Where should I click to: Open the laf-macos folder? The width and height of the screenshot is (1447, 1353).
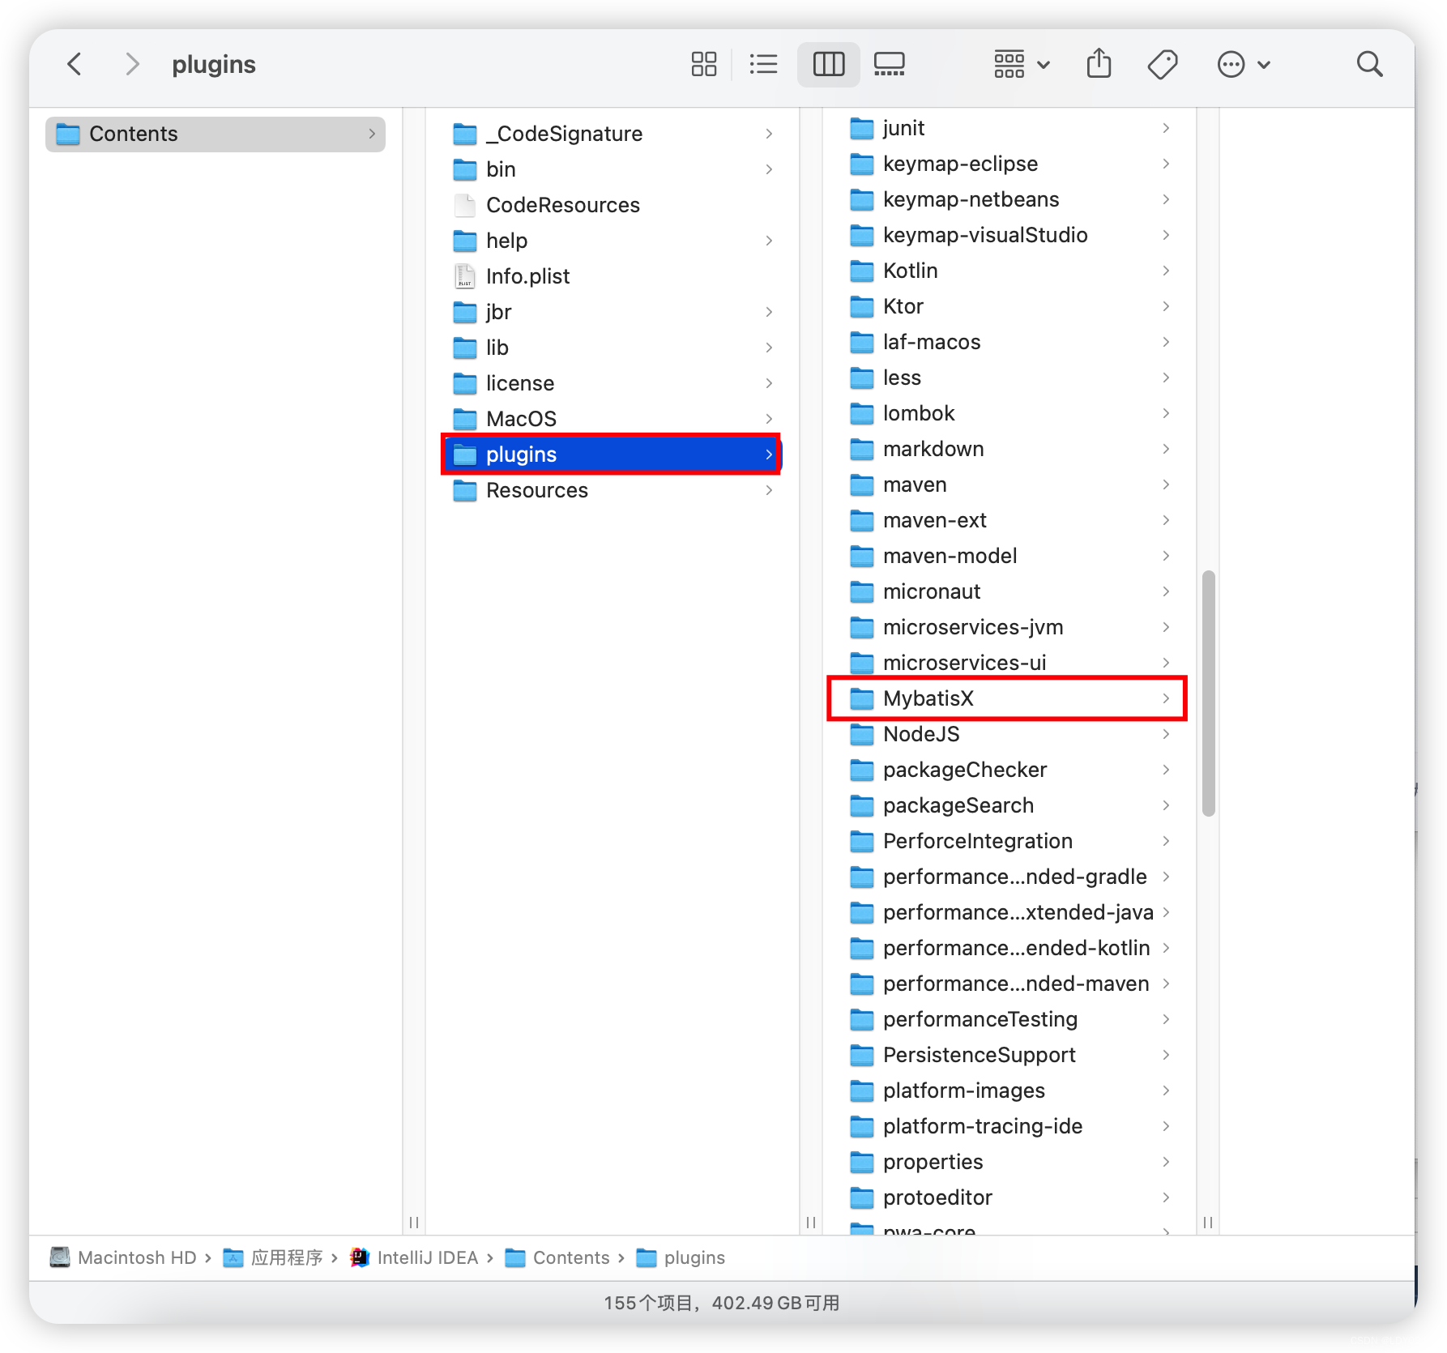(x=1009, y=342)
